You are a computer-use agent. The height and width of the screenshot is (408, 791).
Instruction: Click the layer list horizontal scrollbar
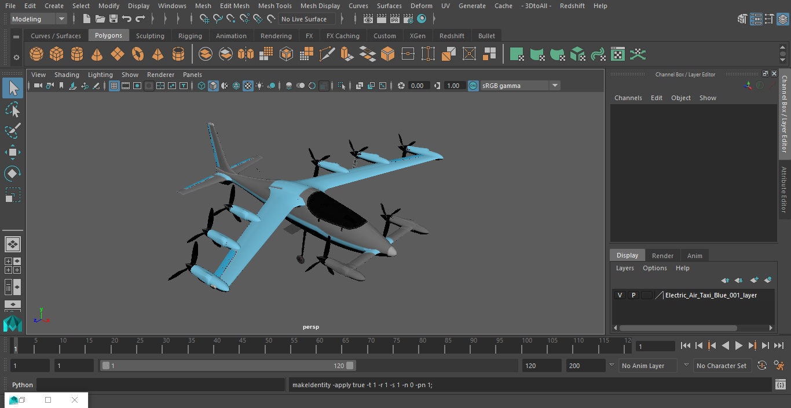(679, 328)
